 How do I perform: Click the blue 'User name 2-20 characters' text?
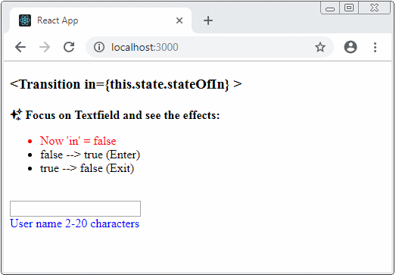pos(74,223)
